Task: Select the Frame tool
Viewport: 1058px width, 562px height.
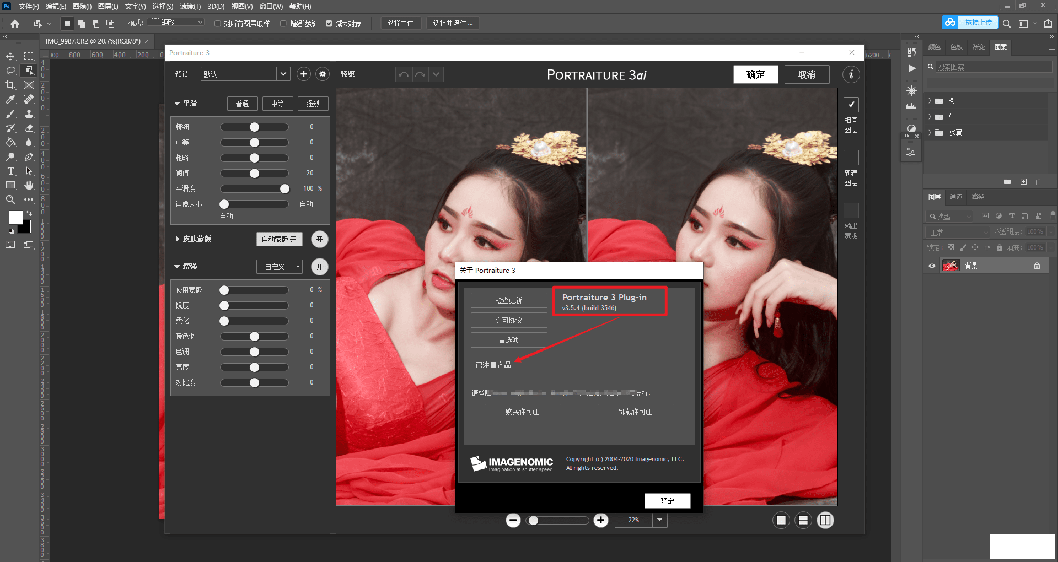Action: tap(29, 85)
